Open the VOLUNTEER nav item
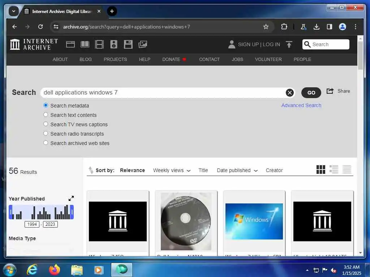Viewport: 370px width, 277px height. 268,60
